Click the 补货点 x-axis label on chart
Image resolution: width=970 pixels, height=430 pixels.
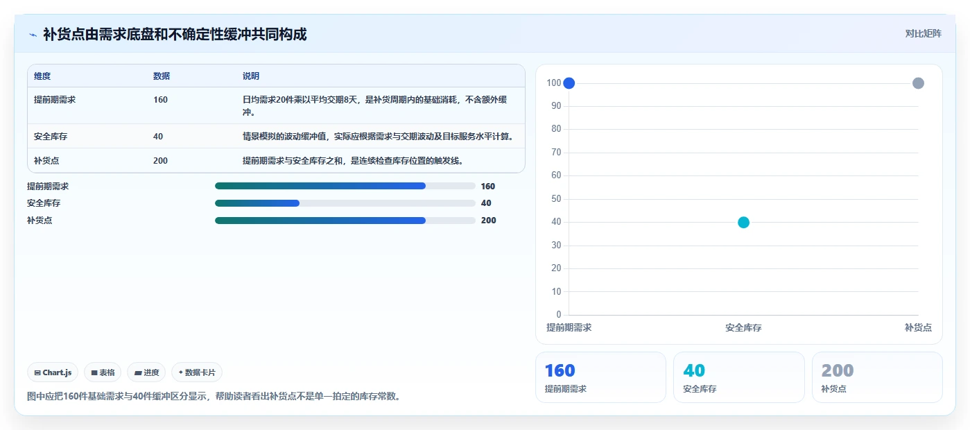click(918, 327)
